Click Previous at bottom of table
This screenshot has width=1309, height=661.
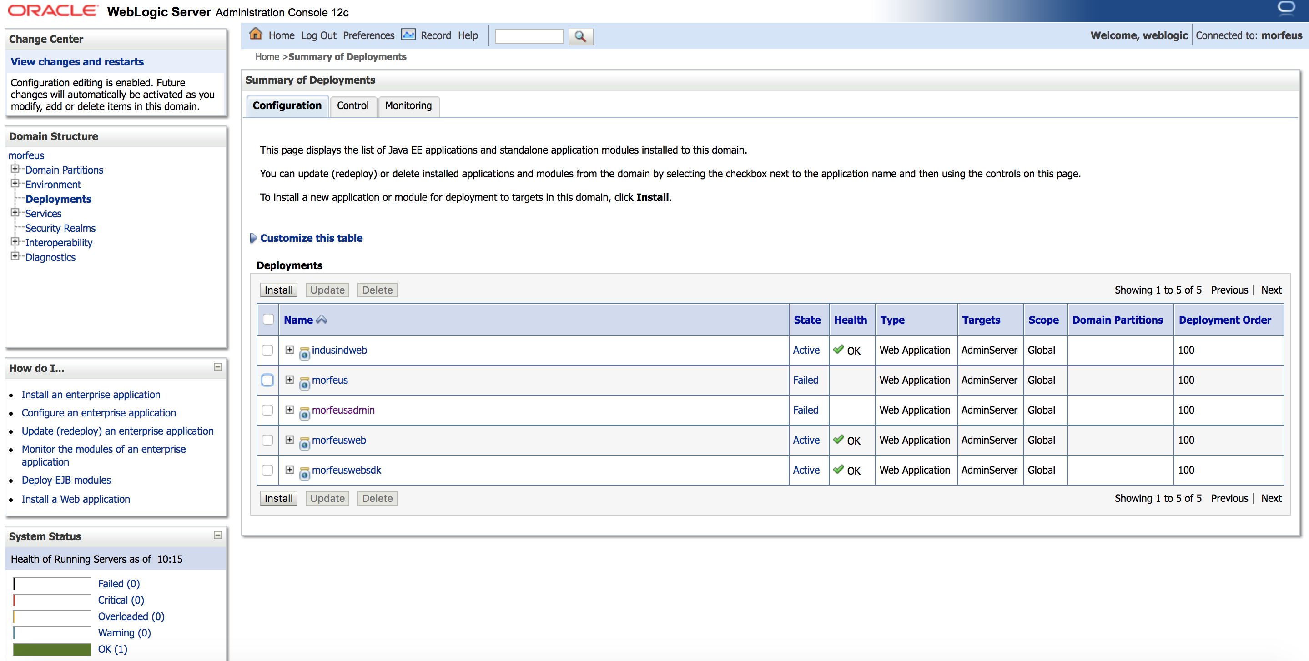coord(1229,498)
